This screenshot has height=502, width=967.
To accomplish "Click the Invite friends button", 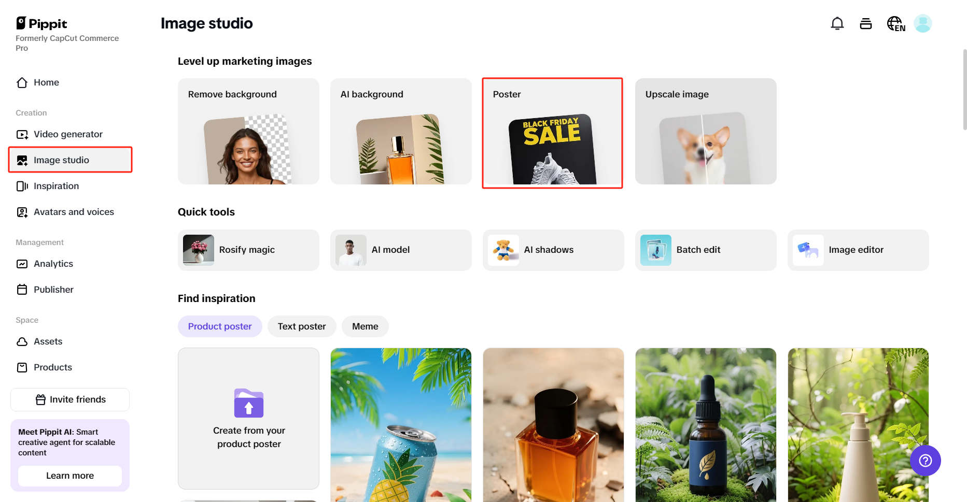I will (x=70, y=399).
